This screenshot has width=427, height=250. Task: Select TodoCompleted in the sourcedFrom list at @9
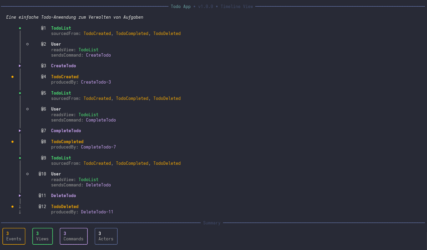click(x=132, y=163)
